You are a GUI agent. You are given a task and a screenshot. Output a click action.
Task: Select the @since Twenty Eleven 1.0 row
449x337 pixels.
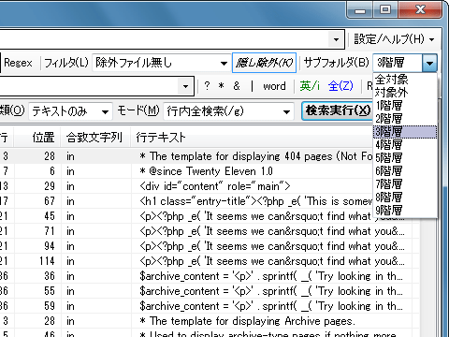pos(186,171)
